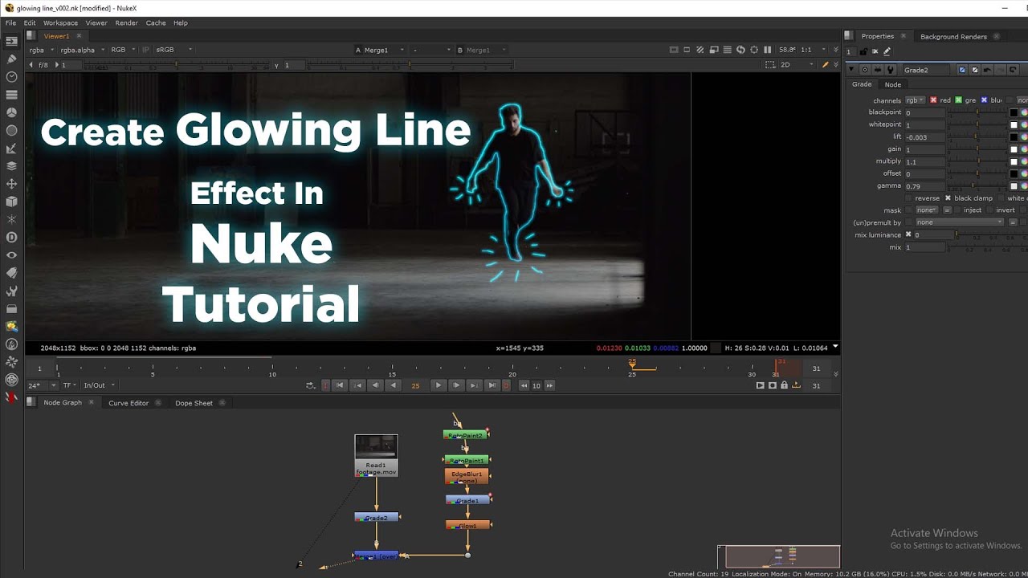Open the Render menu
Viewport: 1028px width, 578px height.
[126, 22]
